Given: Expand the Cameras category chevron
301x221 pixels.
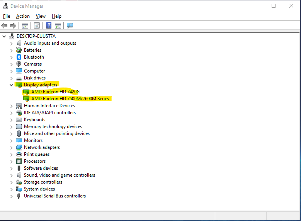Looking at the screenshot, I should pyautogui.click(x=11, y=64).
